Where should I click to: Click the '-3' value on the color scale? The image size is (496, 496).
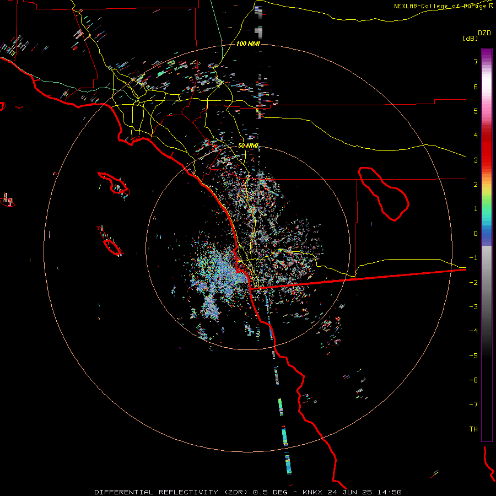(x=473, y=307)
